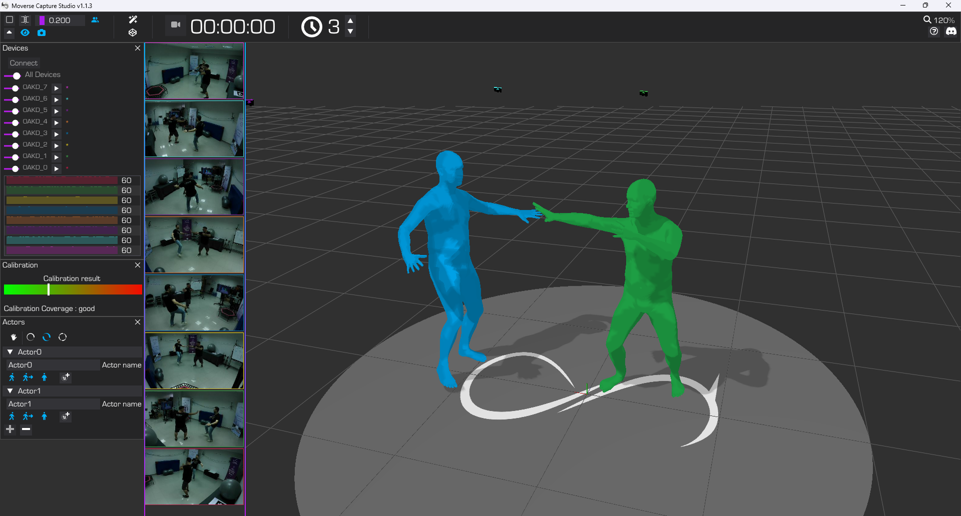
Task: Click the red 60 fps bar
Action: (x=62, y=180)
